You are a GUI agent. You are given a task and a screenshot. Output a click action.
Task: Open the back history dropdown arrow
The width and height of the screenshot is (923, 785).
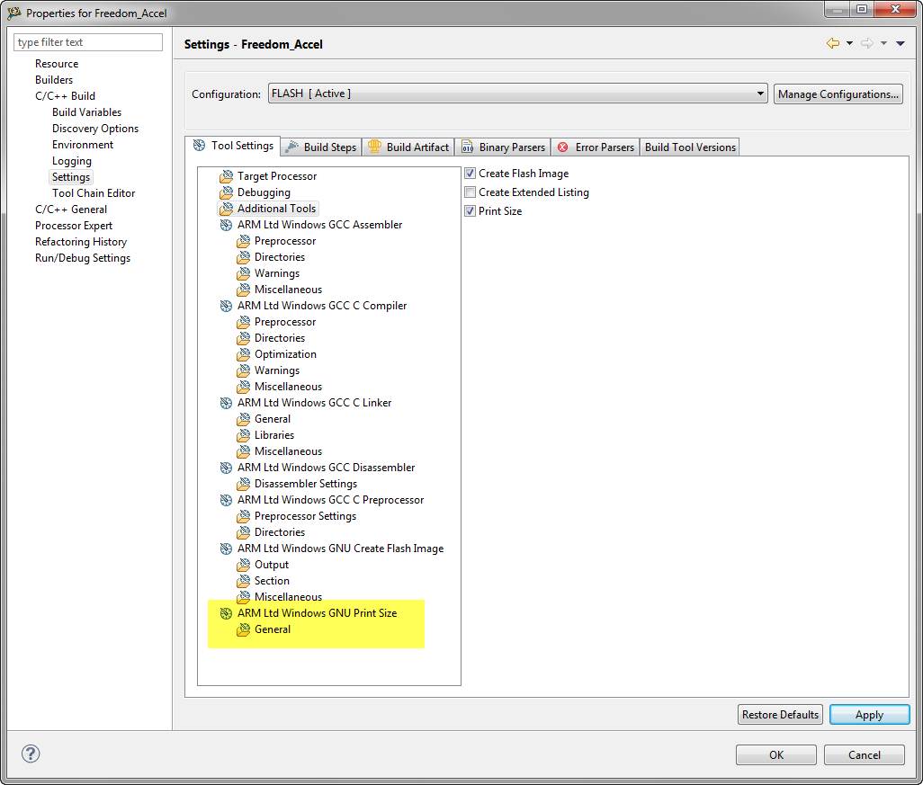tap(848, 43)
